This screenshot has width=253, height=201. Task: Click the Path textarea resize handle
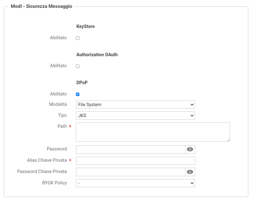(228, 140)
